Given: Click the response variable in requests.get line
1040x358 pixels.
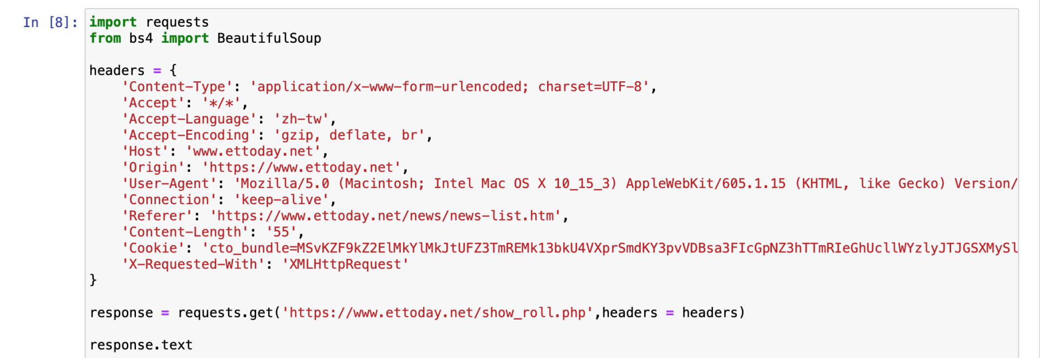Looking at the screenshot, I should [121, 313].
